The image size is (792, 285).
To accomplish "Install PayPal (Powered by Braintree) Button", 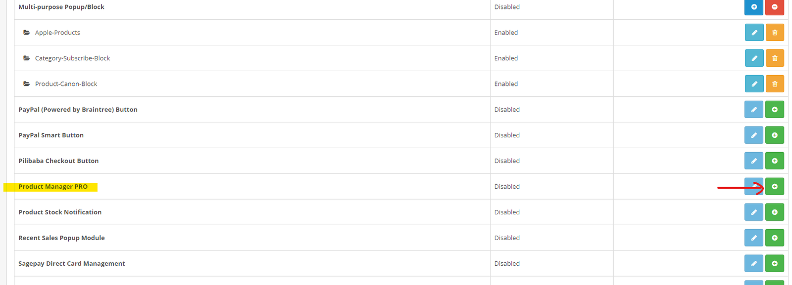I will click(774, 110).
